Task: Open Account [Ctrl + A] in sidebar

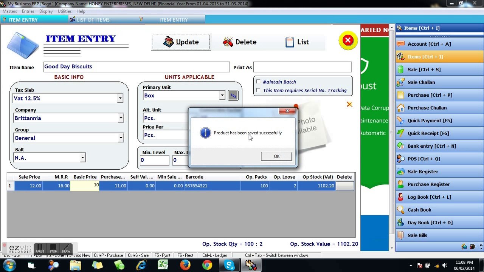Action: click(x=439, y=44)
